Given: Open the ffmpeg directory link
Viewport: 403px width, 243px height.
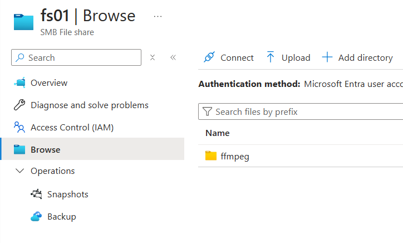Looking at the screenshot, I should click(x=235, y=156).
